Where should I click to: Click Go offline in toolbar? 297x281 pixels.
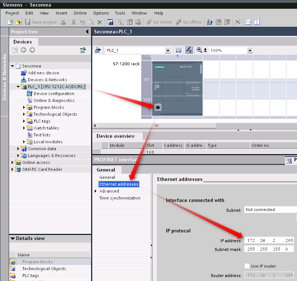pos(188,22)
